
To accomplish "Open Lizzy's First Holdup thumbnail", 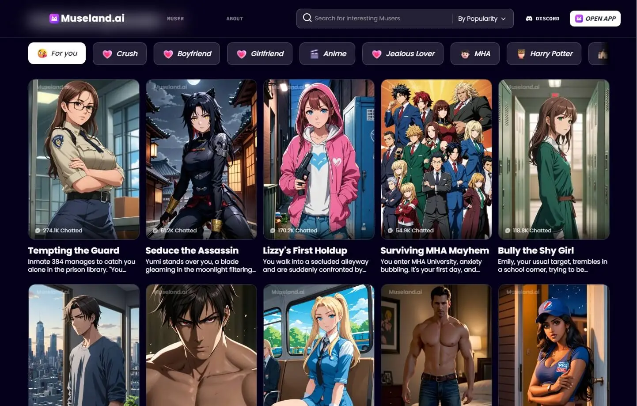I will click(319, 159).
